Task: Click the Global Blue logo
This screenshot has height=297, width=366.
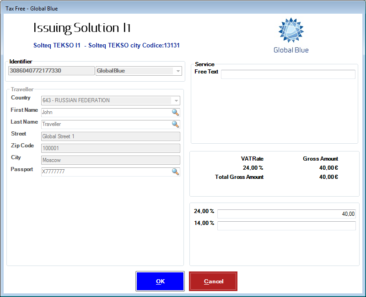Action: click(291, 36)
